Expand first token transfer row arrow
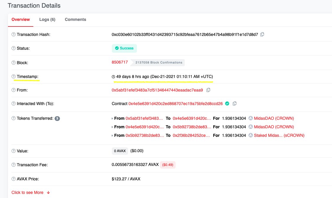Screen dimensions: 332x198 pos(112,119)
